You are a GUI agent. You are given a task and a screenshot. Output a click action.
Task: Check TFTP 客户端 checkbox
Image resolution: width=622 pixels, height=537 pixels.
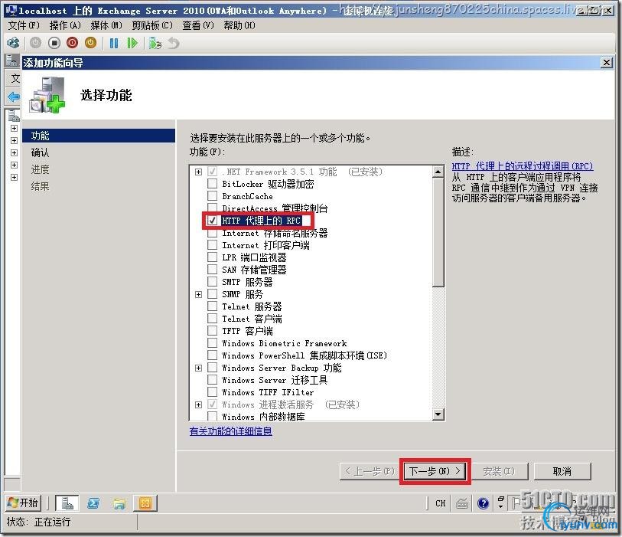pyautogui.click(x=213, y=331)
